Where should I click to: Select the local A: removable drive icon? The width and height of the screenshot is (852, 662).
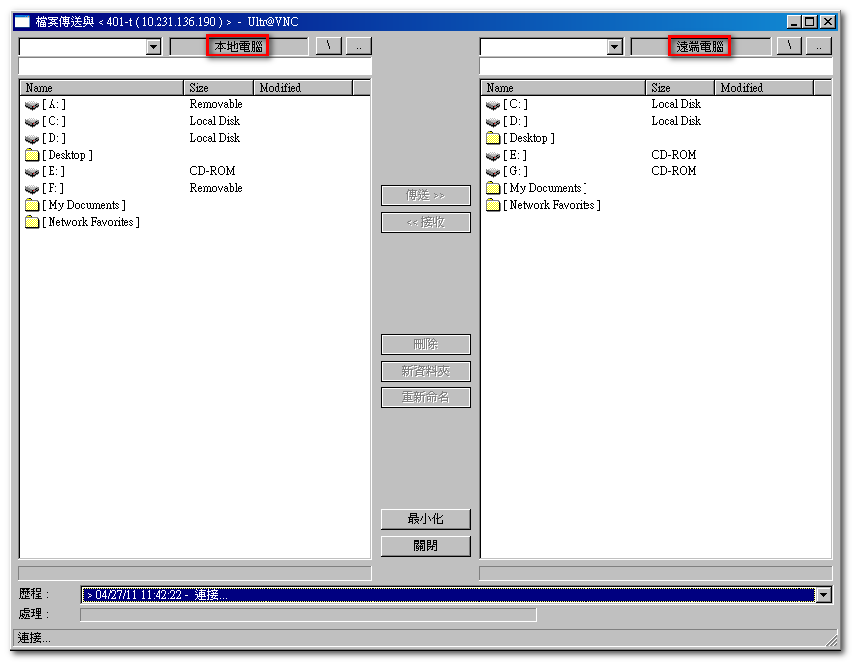click(x=32, y=105)
